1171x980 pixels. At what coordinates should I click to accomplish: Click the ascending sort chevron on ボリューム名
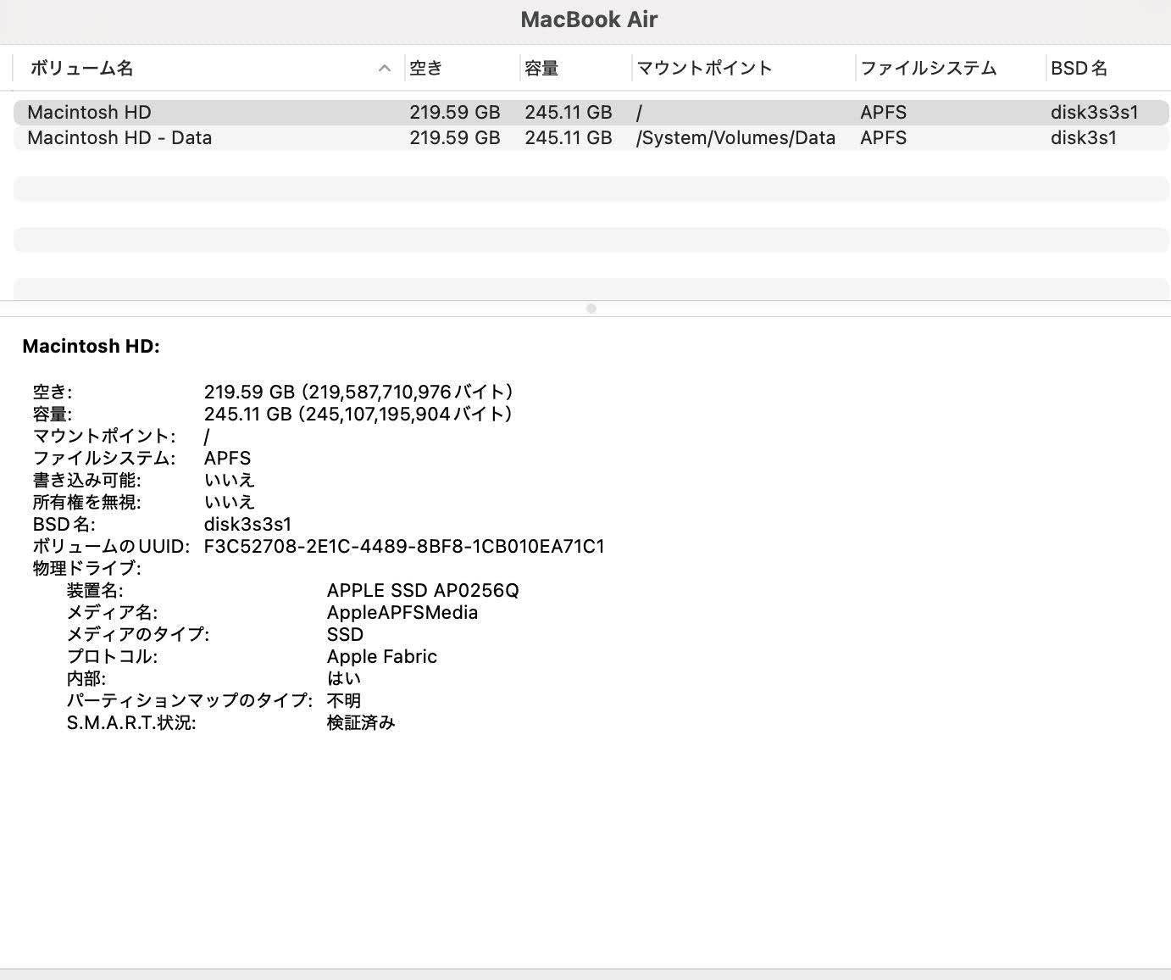384,68
